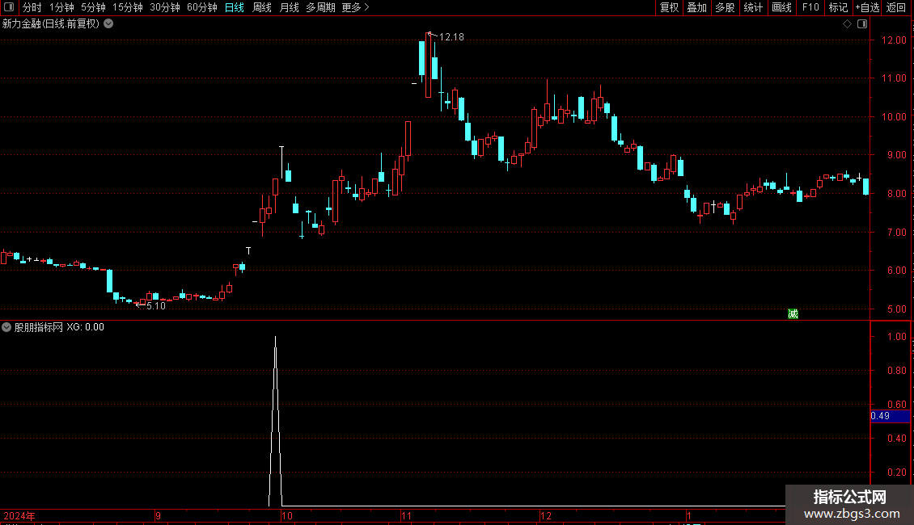This screenshot has height=525, width=914.
Task: Click the green 减 marker on the chart
Action: click(x=793, y=313)
